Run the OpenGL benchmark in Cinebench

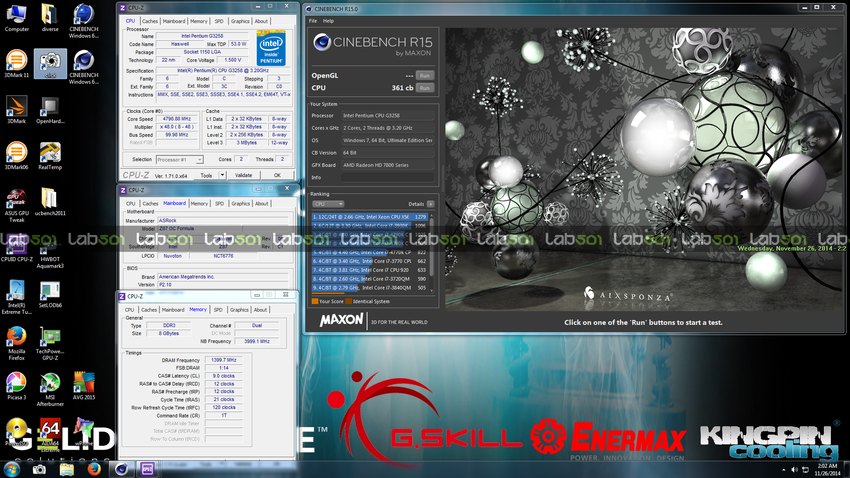[425, 76]
